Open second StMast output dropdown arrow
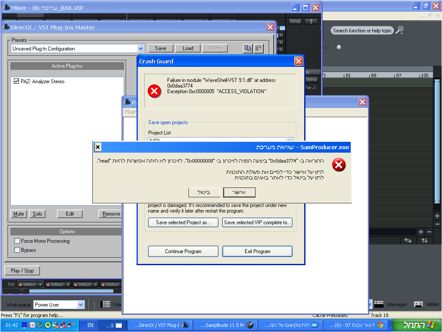Image resolution: width=442 pixels, height=332 pixels. pyautogui.click(x=68, y=285)
